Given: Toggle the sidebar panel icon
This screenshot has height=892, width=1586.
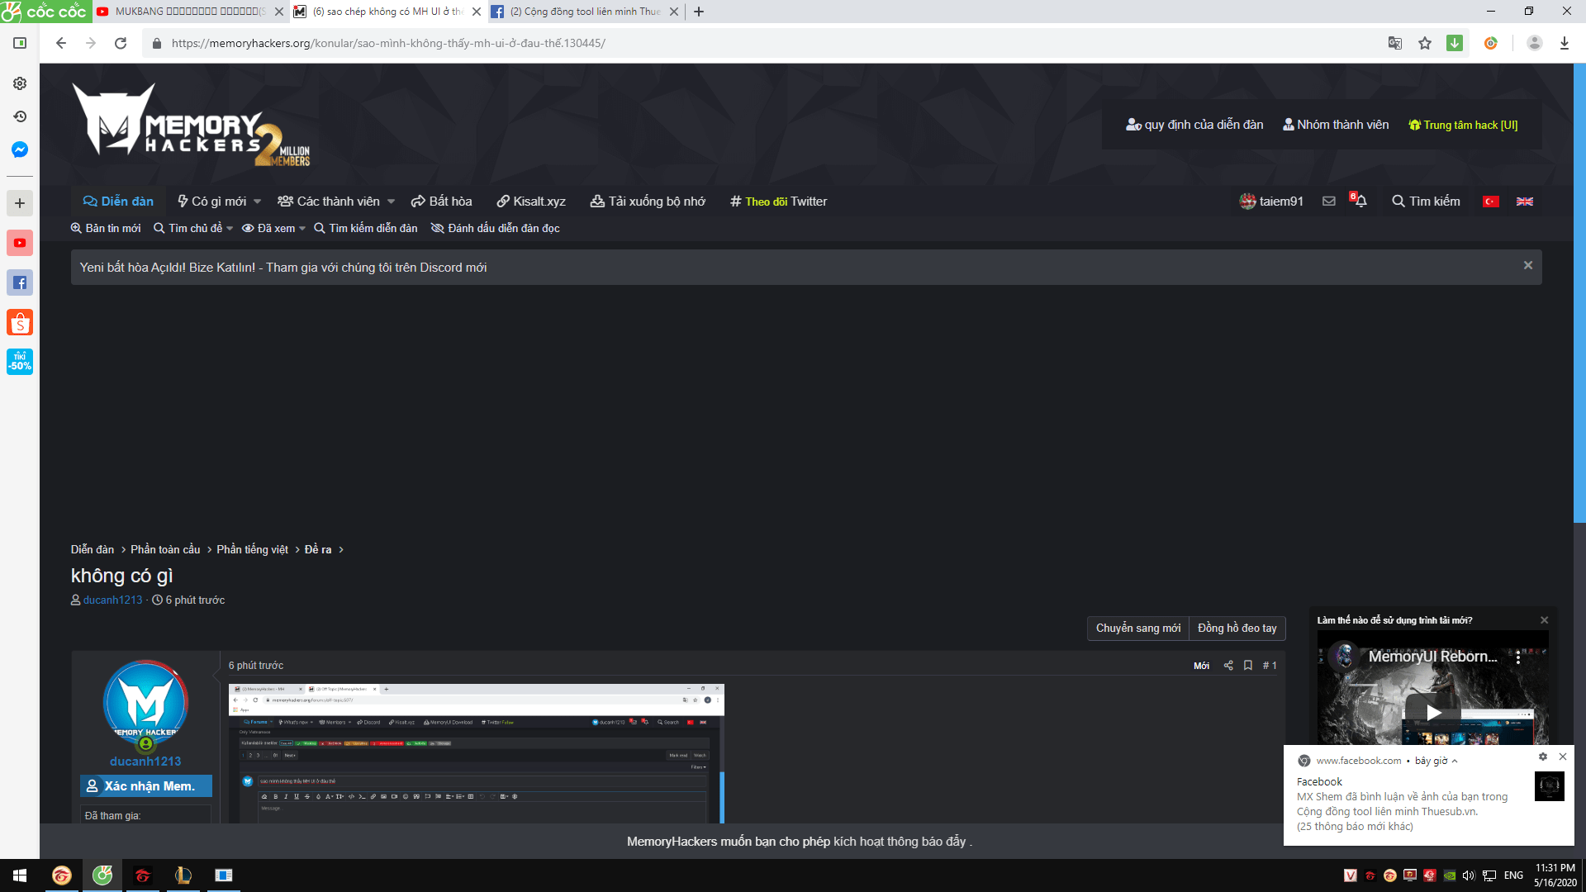Looking at the screenshot, I should click(x=20, y=43).
